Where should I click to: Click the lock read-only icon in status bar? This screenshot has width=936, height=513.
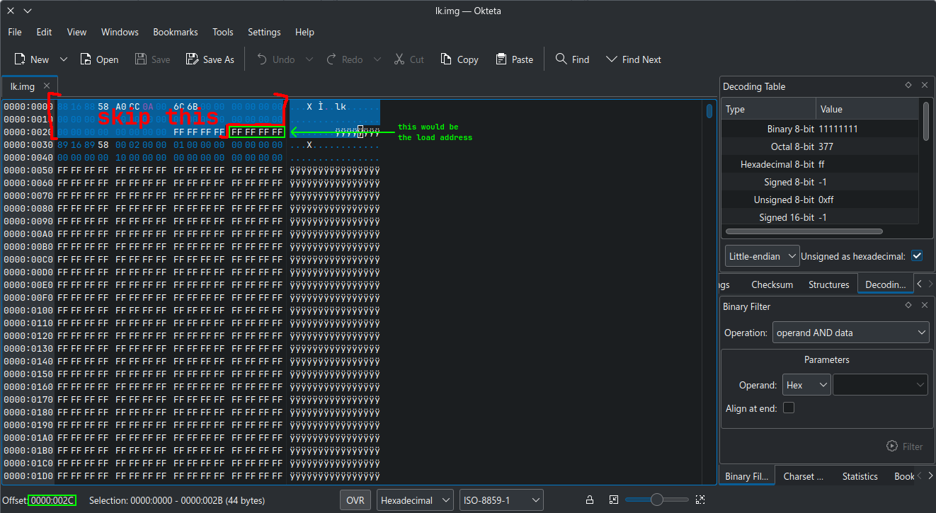pyautogui.click(x=589, y=500)
